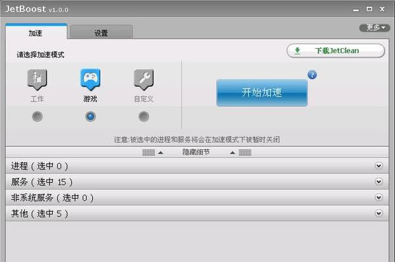Click the 自定义 mode label
395x262 pixels.
click(144, 99)
